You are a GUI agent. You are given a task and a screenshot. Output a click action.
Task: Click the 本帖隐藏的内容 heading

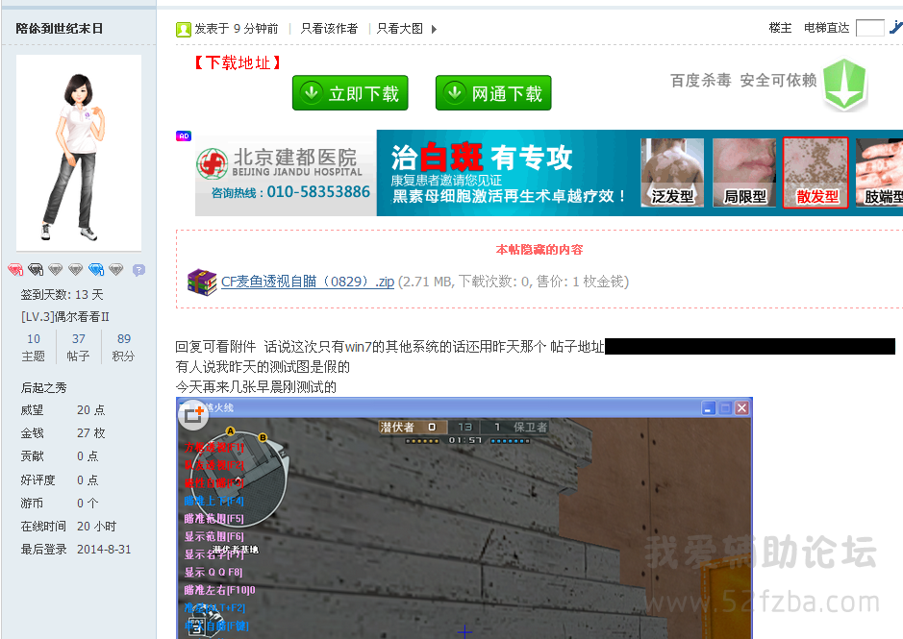[539, 249]
